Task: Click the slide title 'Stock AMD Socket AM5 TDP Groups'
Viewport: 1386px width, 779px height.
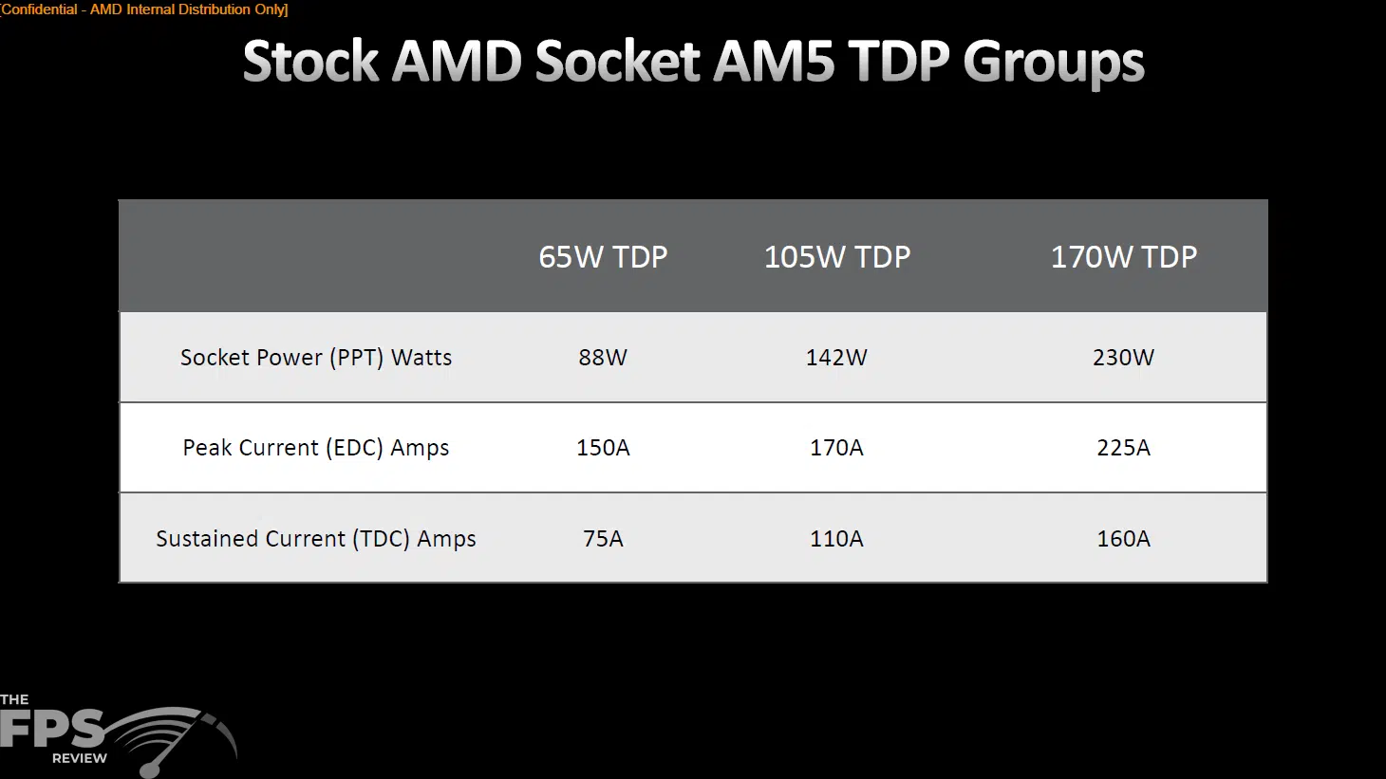Action: [x=693, y=63]
